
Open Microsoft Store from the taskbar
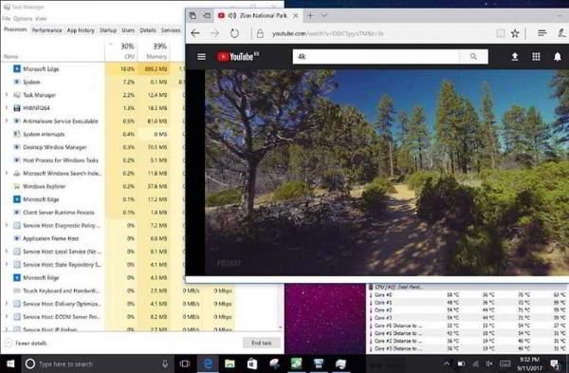click(x=252, y=364)
